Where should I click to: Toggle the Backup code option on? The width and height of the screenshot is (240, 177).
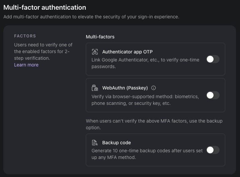coord(213,150)
